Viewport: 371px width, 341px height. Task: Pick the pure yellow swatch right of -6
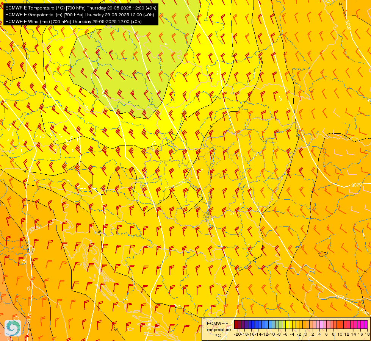point(287,324)
